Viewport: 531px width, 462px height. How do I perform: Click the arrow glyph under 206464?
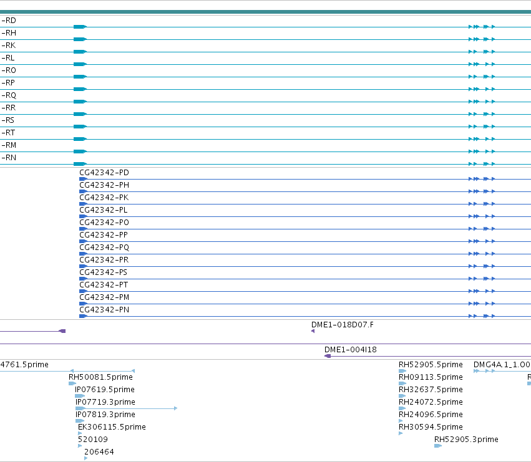85,458
